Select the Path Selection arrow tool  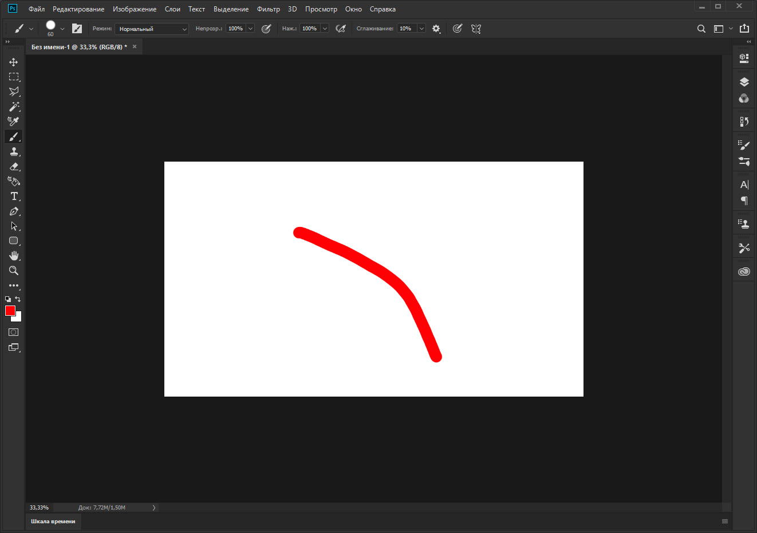pyautogui.click(x=14, y=226)
